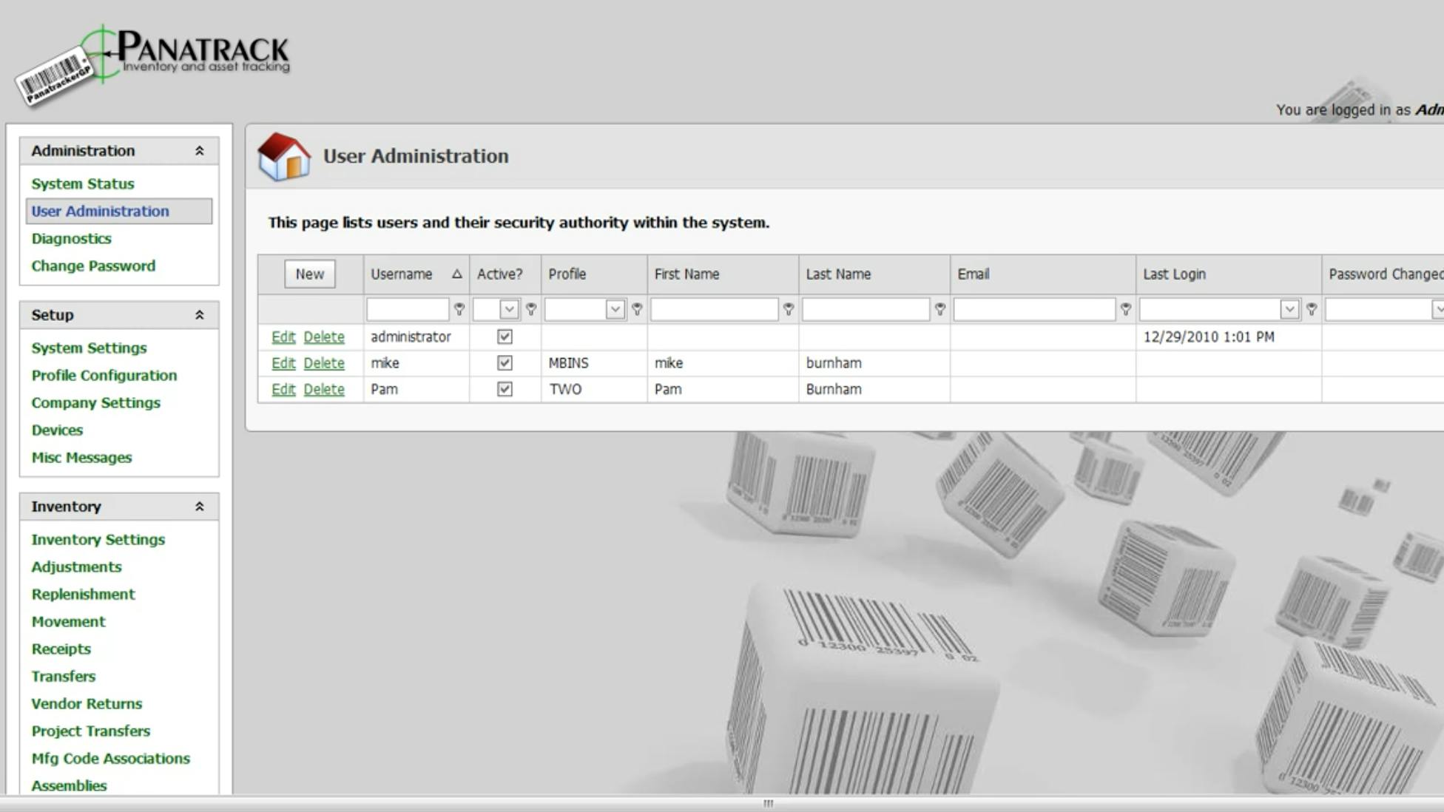Viewport: 1444px width, 812px height.
Task: Apply the Username filter funnel icon
Action: click(x=461, y=310)
